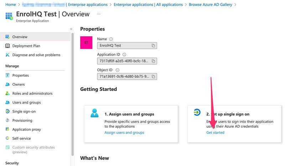Click the Assign users and groups card person icon
The width and height of the screenshot is (285, 166).
pos(94,113)
